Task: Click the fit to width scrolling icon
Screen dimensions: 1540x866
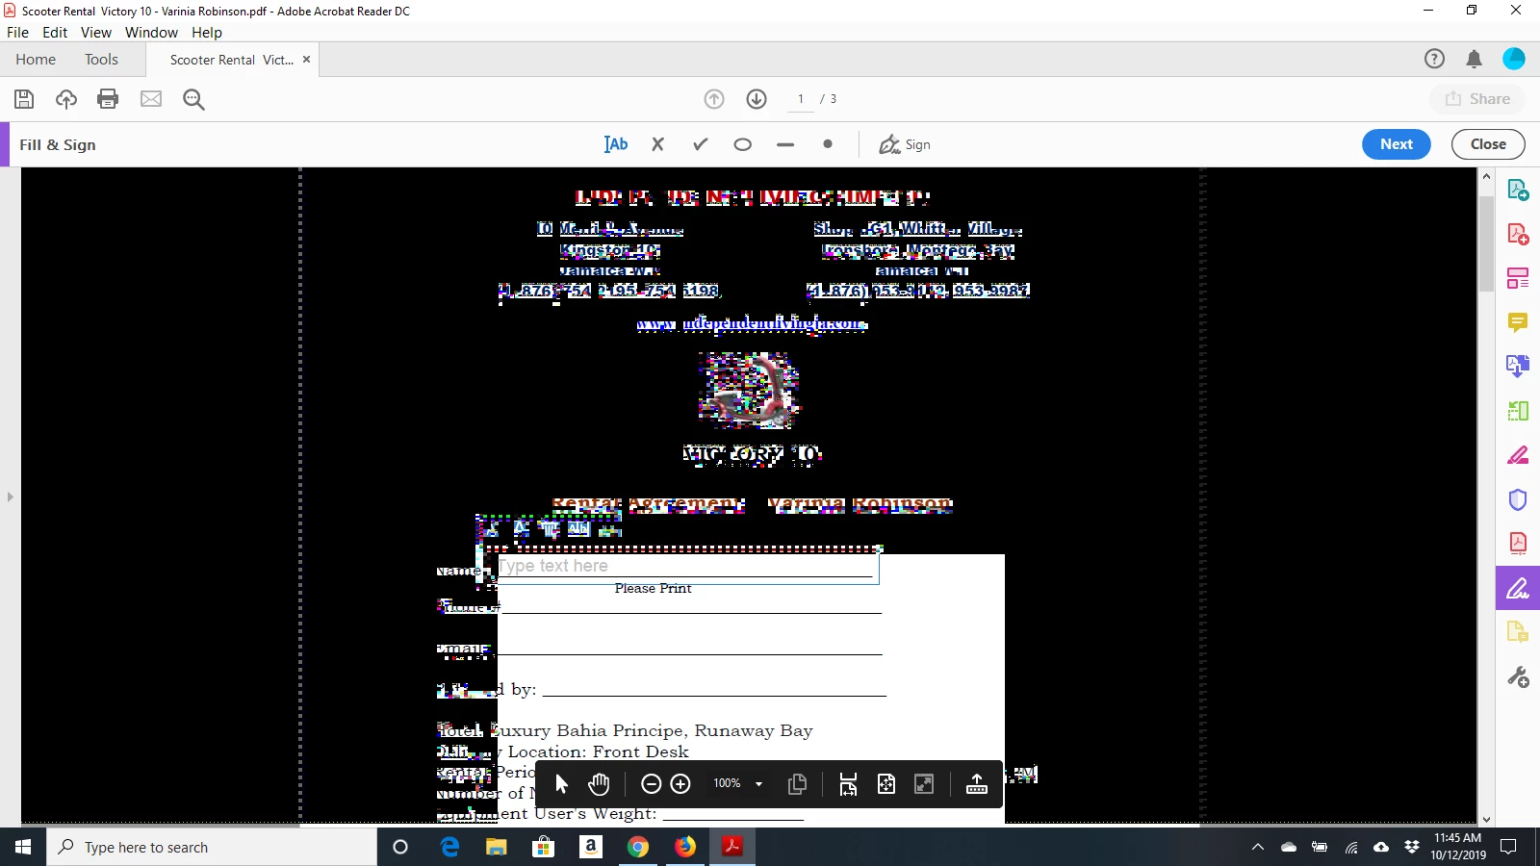Action: pyautogui.click(x=848, y=784)
